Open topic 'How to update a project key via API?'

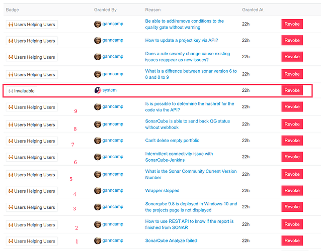[x=182, y=40]
